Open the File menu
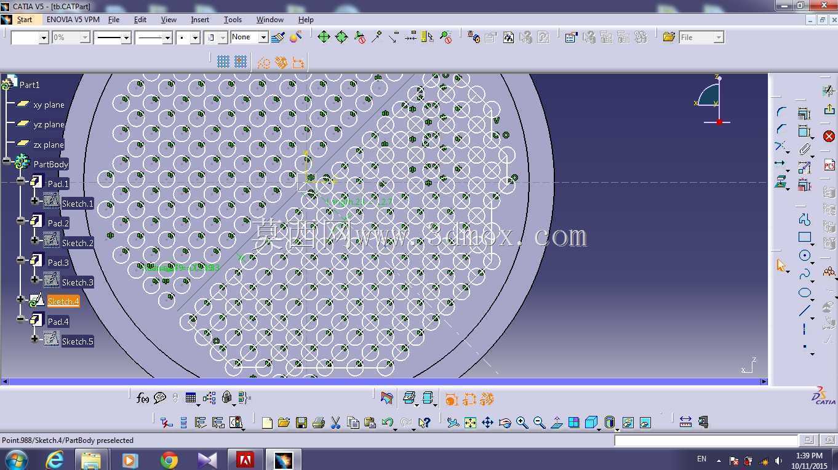This screenshot has width=838, height=470. [x=114, y=20]
